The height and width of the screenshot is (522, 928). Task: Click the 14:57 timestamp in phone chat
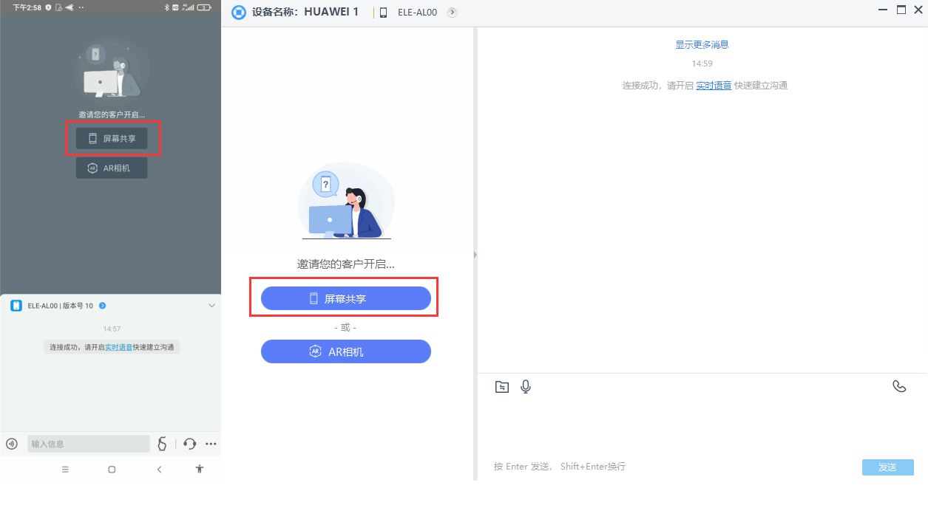(x=112, y=329)
